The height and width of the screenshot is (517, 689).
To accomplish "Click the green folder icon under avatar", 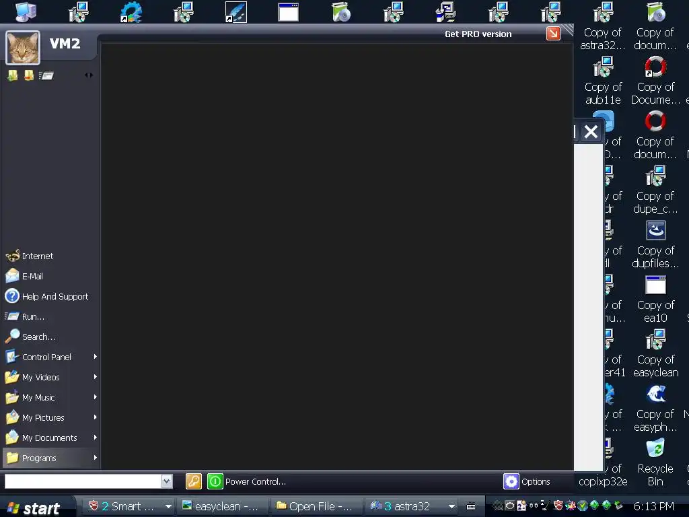I will pyautogui.click(x=12, y=75).
